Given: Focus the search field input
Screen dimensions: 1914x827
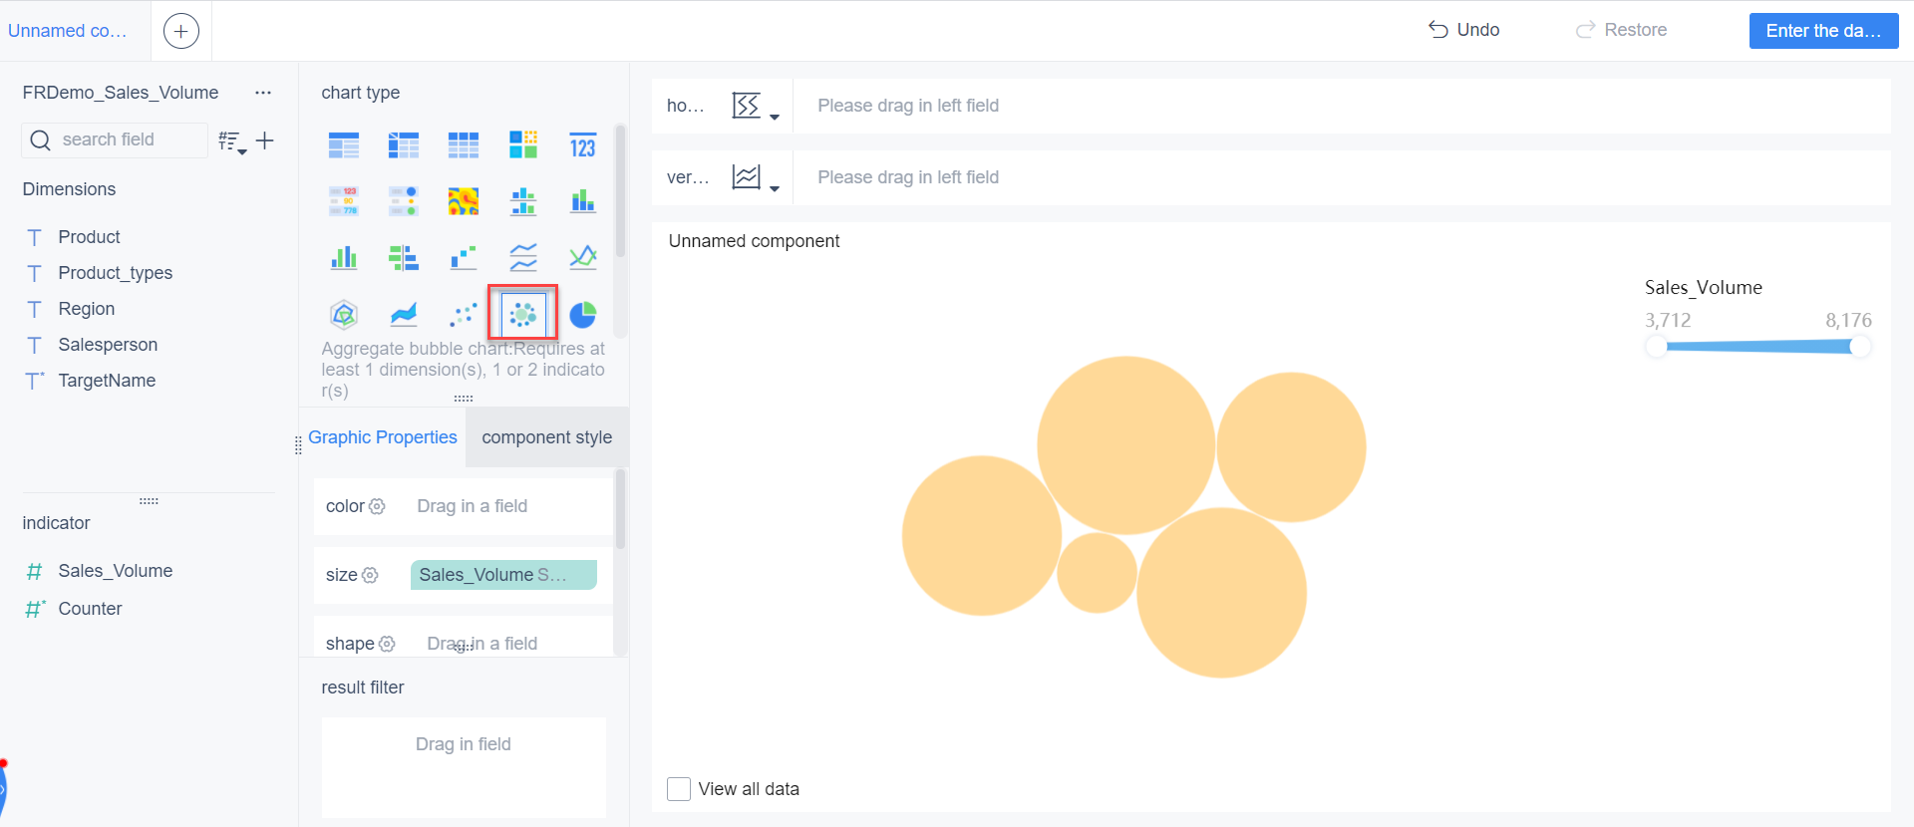Looking at the screenshot, I should (115, 139).
